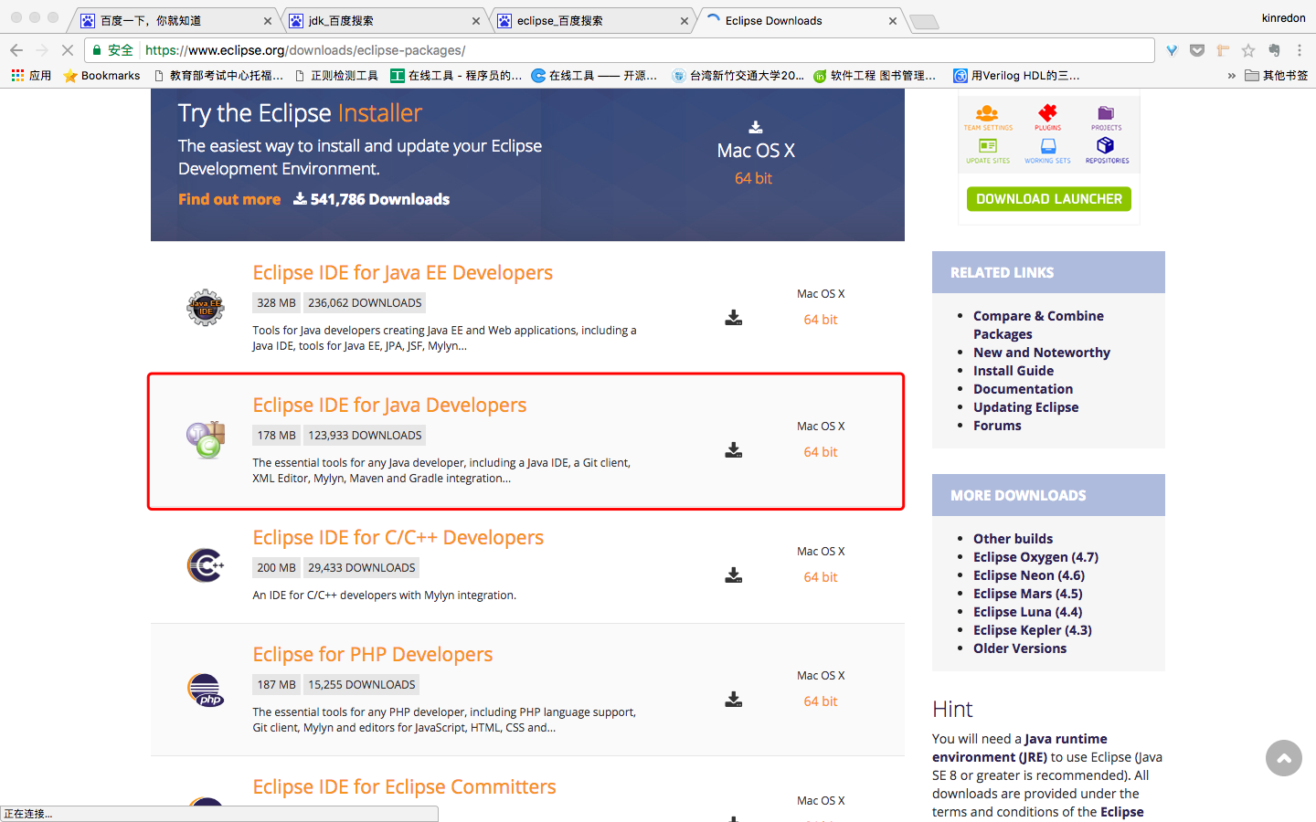The height and width of the screenshot is (822, 1316).
Task: Click the Team Settings icon in the launcher image
Action: tap(988, 117)
